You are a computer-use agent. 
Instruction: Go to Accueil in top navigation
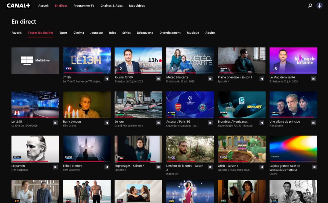43,6
